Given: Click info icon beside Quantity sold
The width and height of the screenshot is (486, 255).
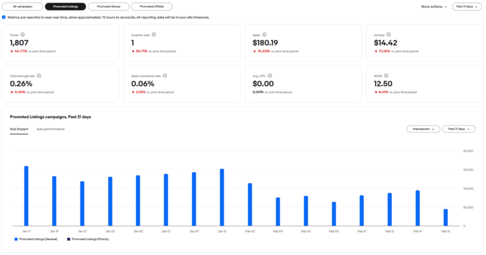Looking at the screenshot, I should [x=154, y=35].
